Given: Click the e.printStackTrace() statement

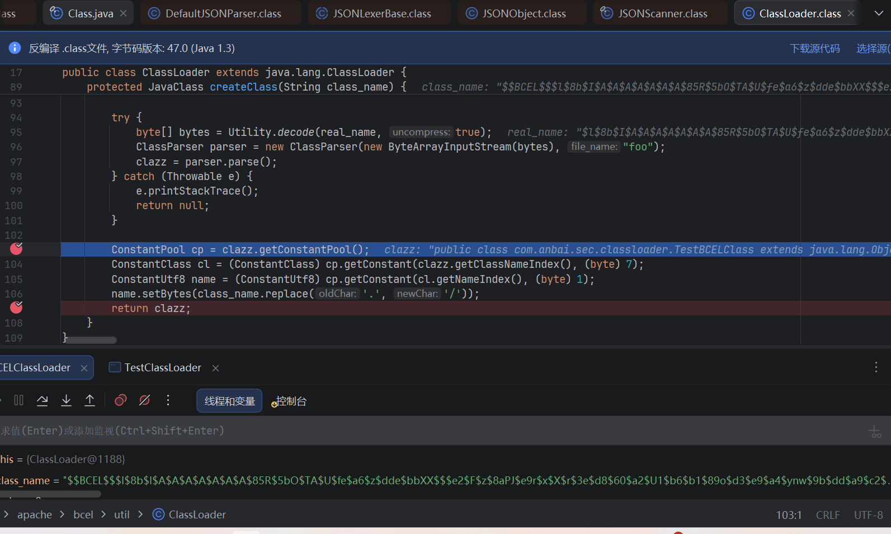Looking at the screenshot, I should pyautogui.click(x=197, y=191).
